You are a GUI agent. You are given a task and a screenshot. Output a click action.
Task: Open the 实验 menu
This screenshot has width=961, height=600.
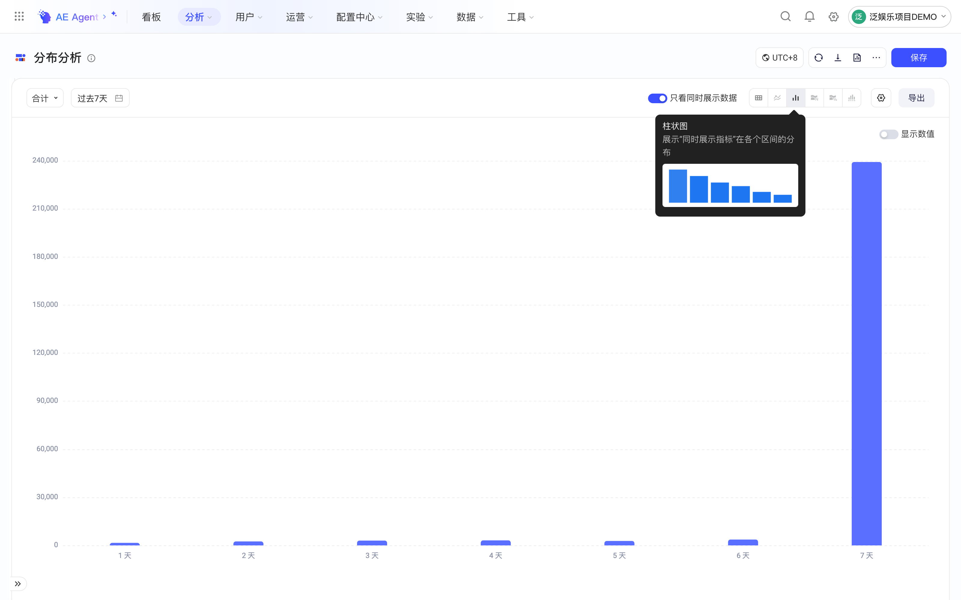419,17
